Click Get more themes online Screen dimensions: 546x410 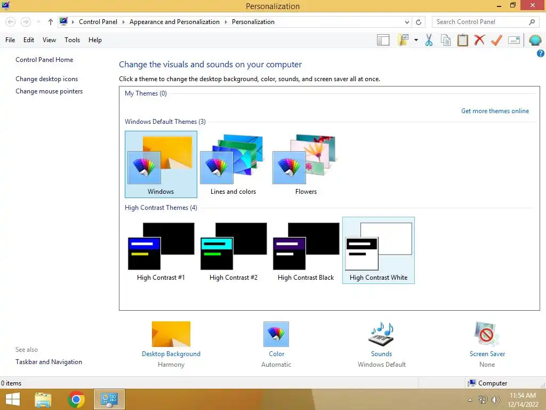495,111
